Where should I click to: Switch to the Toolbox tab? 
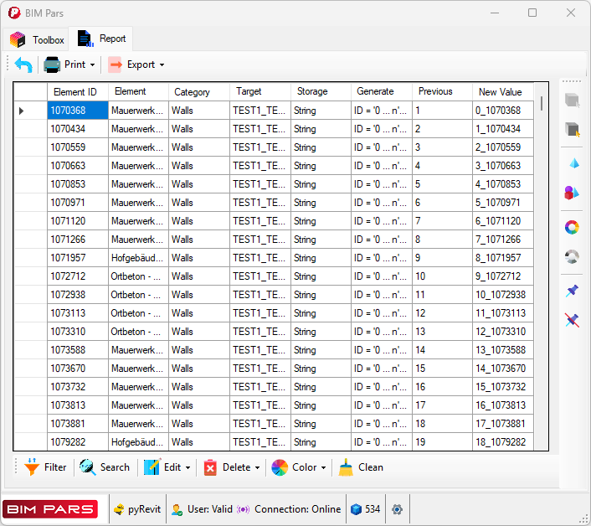pos(38,39)
